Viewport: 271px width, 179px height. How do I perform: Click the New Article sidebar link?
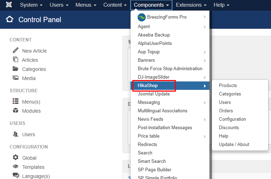click(x=34, y=51)
